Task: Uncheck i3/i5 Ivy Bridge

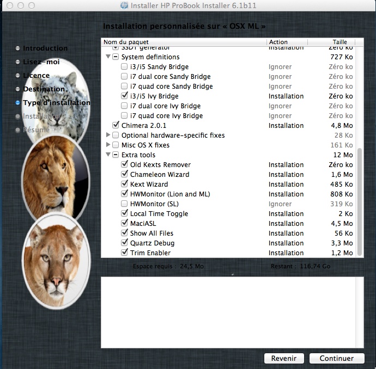Action: coord(124,96)
